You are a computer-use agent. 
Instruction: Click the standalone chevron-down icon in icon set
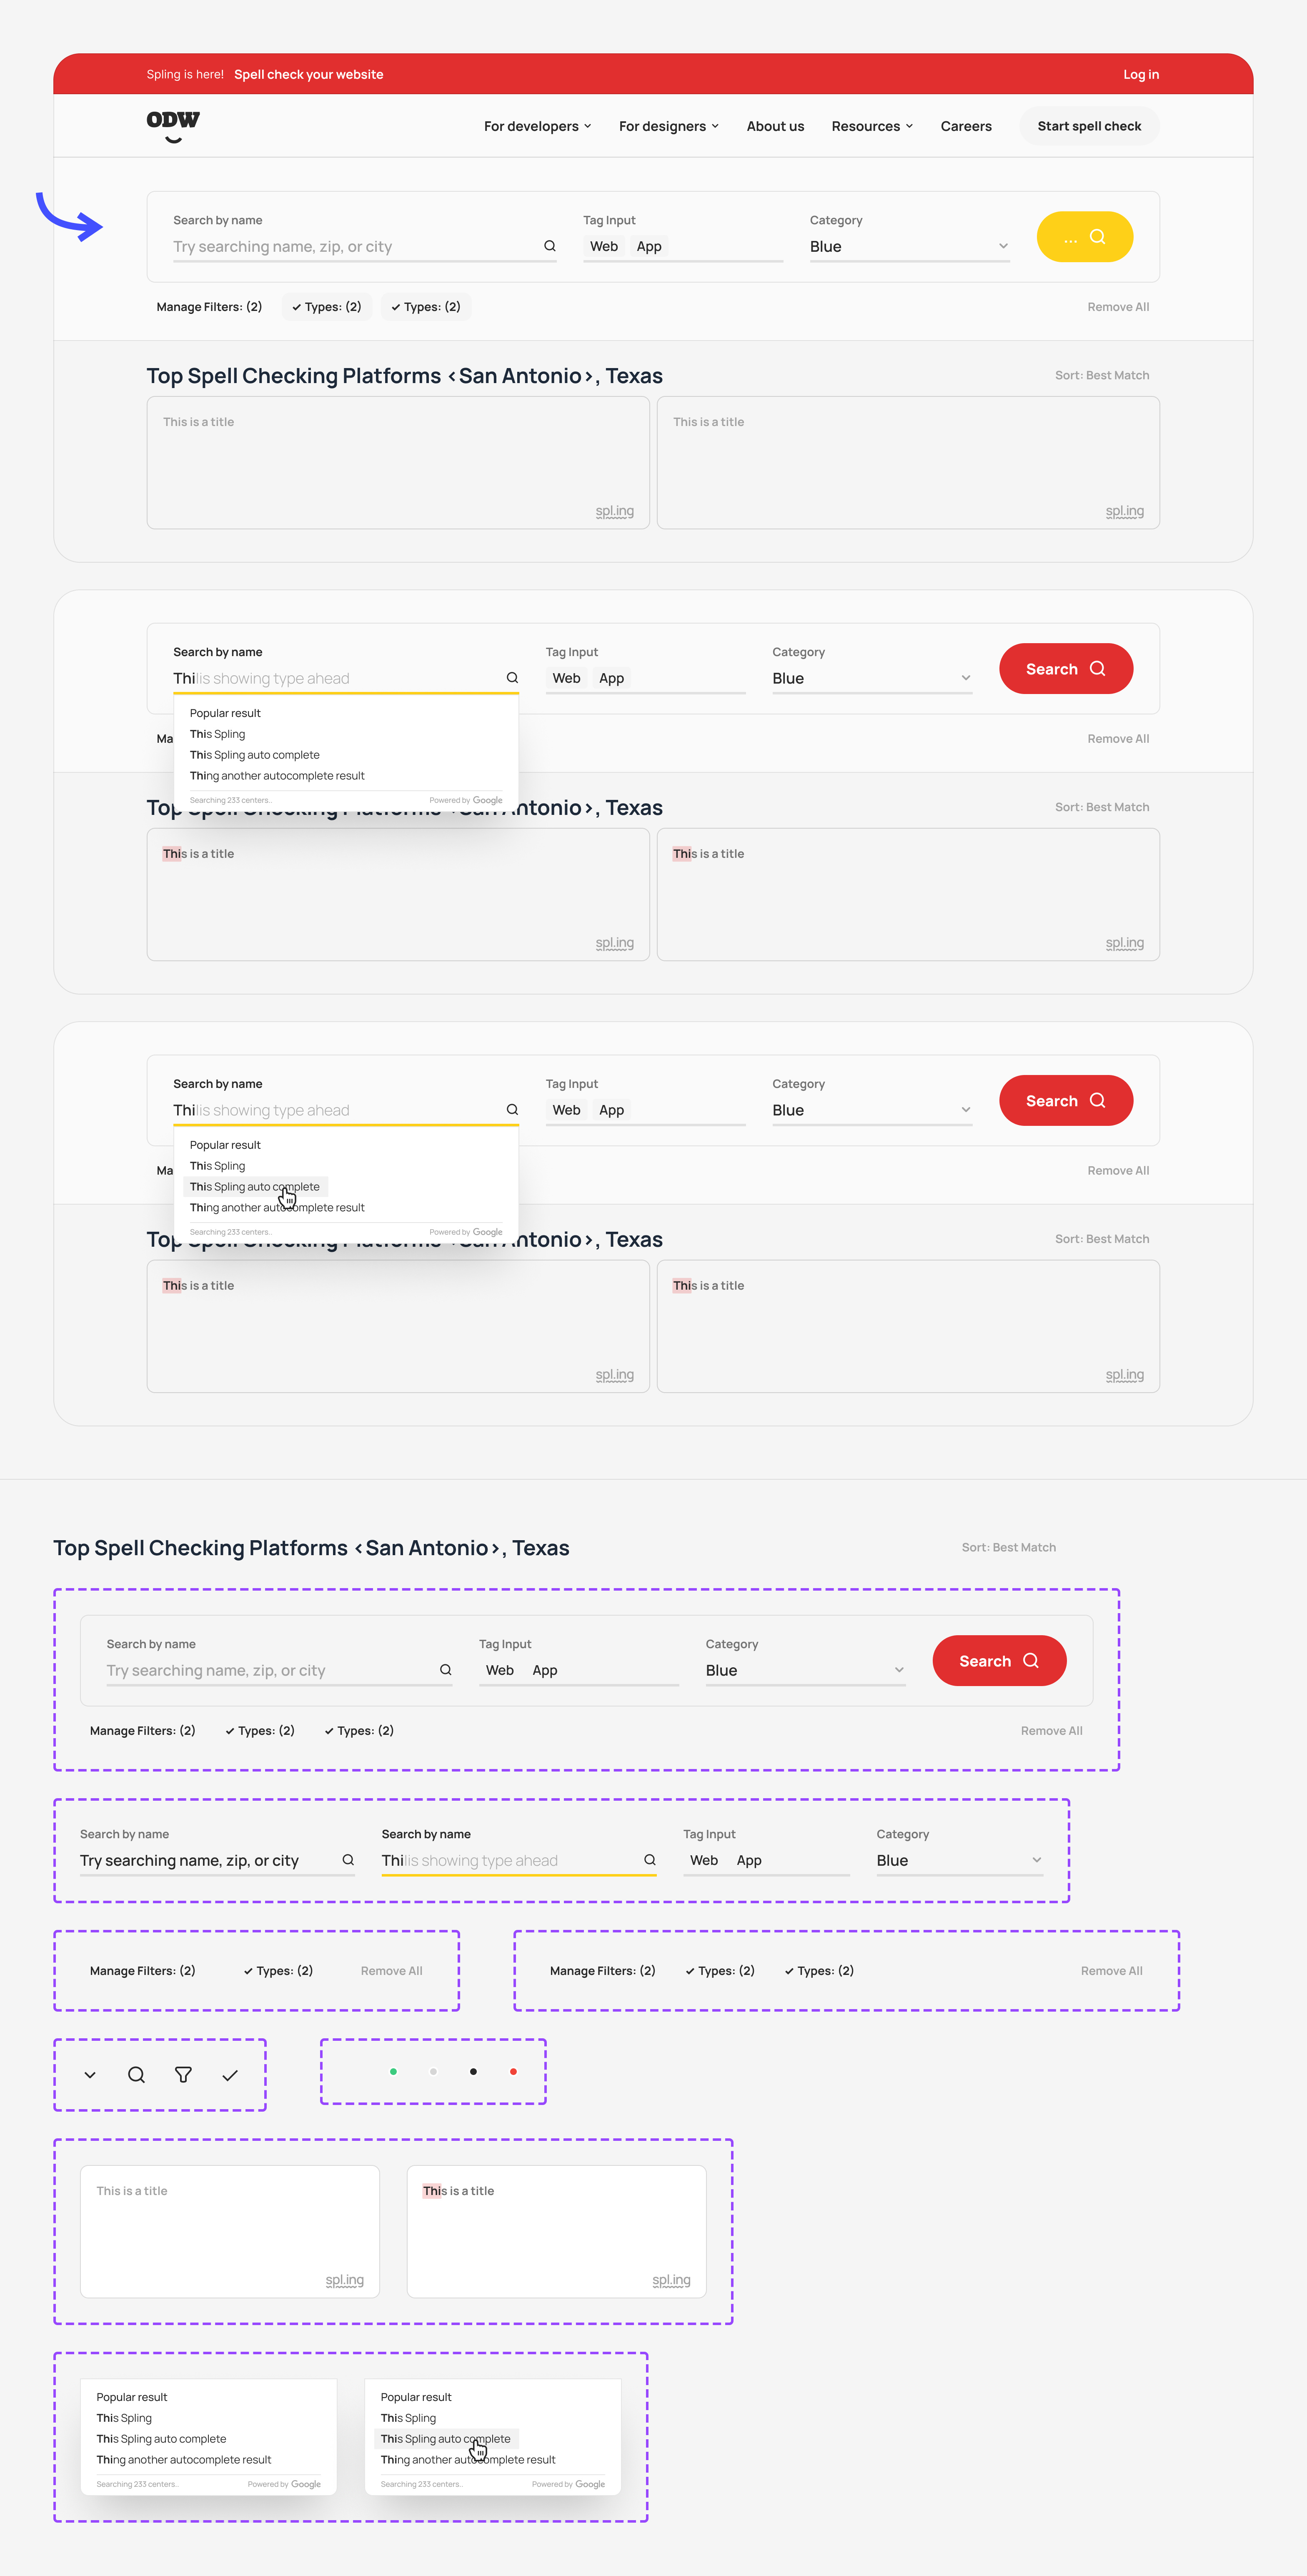coord(90,2075)
